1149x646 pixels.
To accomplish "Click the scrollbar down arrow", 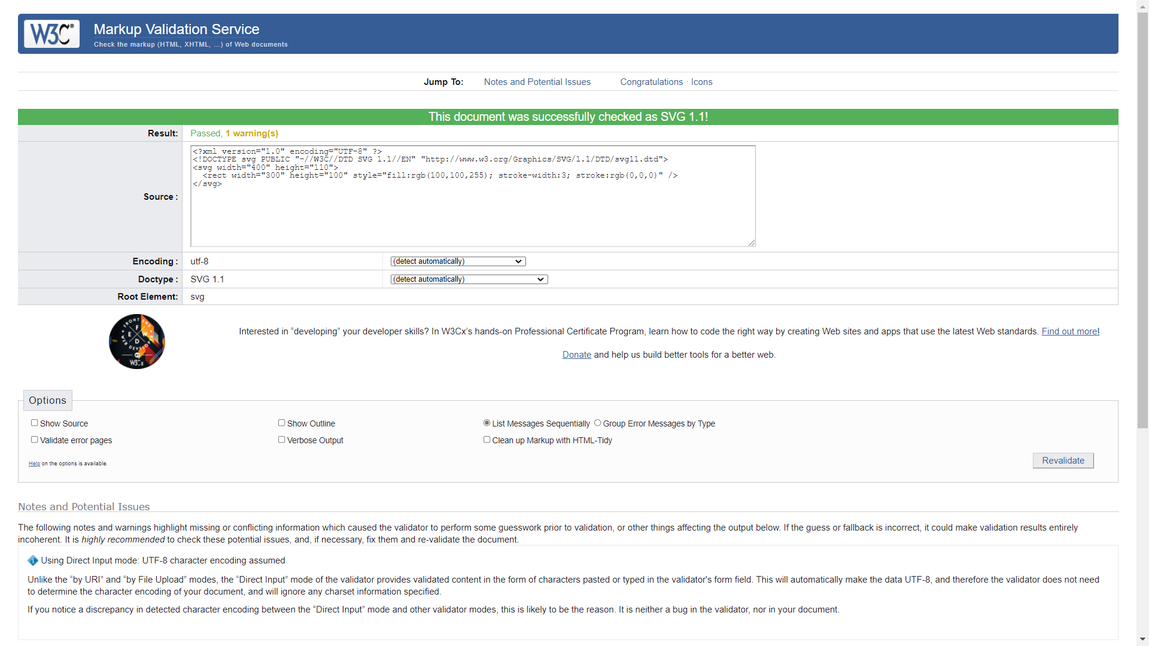I will click(1143, 639).
